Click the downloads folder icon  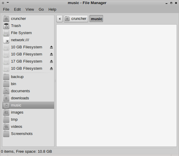click(6, 98)
